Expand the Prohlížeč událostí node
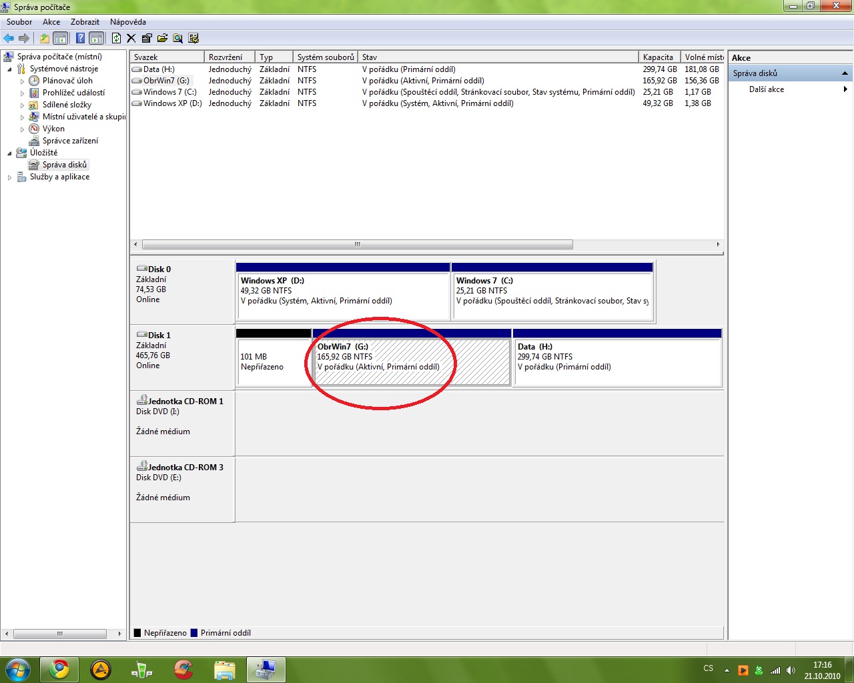854x683 pixels. [x=22, y=93]
